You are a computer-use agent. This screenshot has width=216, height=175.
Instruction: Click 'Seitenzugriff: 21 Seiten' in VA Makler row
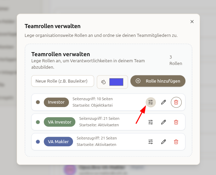tap(97, 138)
